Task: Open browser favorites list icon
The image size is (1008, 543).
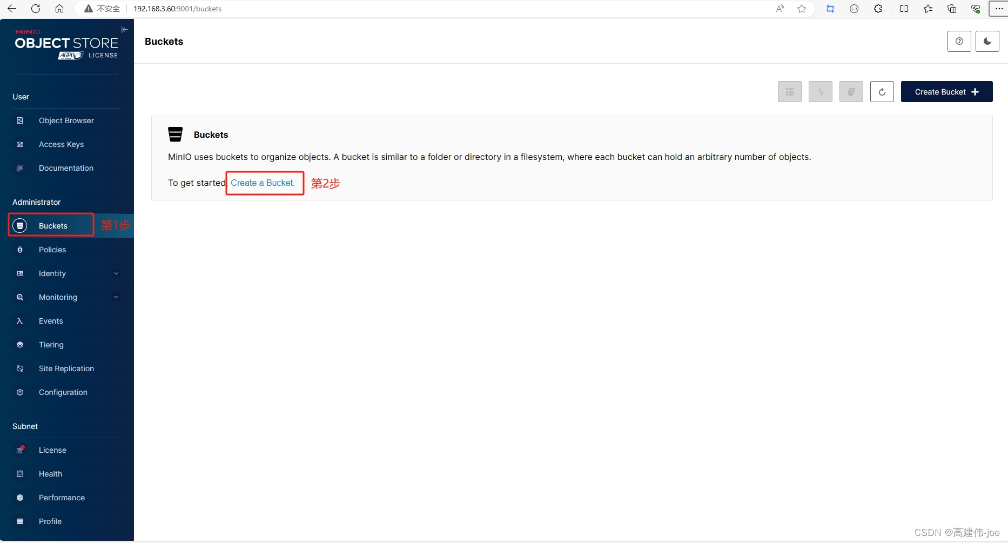Action: pos(928,9)
